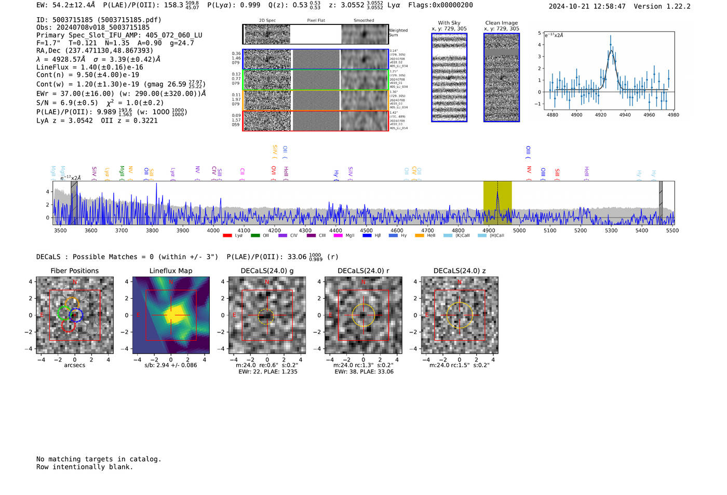Image resolution: width=727 pixels, height=495 pixels.
Task: Click the EWr: 38, PLAE: 33.06 caption
Action: coord(364,372)
